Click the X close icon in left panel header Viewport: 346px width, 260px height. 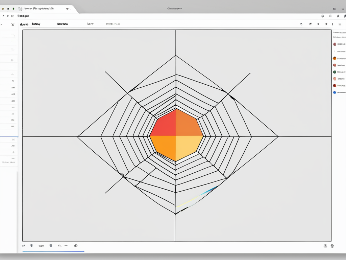[x=13, y=24]
